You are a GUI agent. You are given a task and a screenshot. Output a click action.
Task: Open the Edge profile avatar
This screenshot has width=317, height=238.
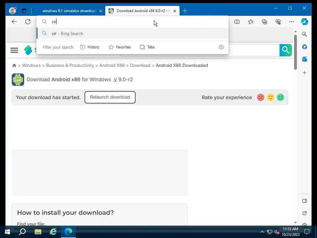(x=12, y=11)
